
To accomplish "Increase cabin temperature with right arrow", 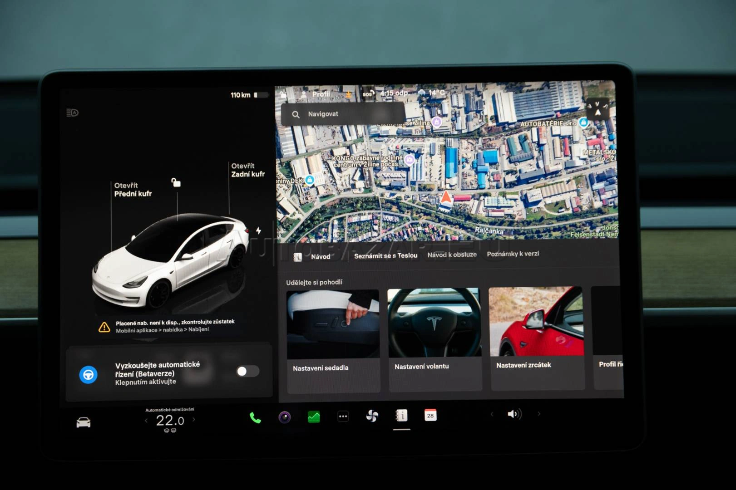I will [194, 420].
